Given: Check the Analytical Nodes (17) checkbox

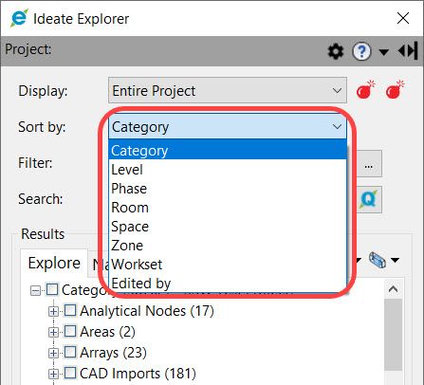Looking at the screenshot, I should tap(70, 310).
